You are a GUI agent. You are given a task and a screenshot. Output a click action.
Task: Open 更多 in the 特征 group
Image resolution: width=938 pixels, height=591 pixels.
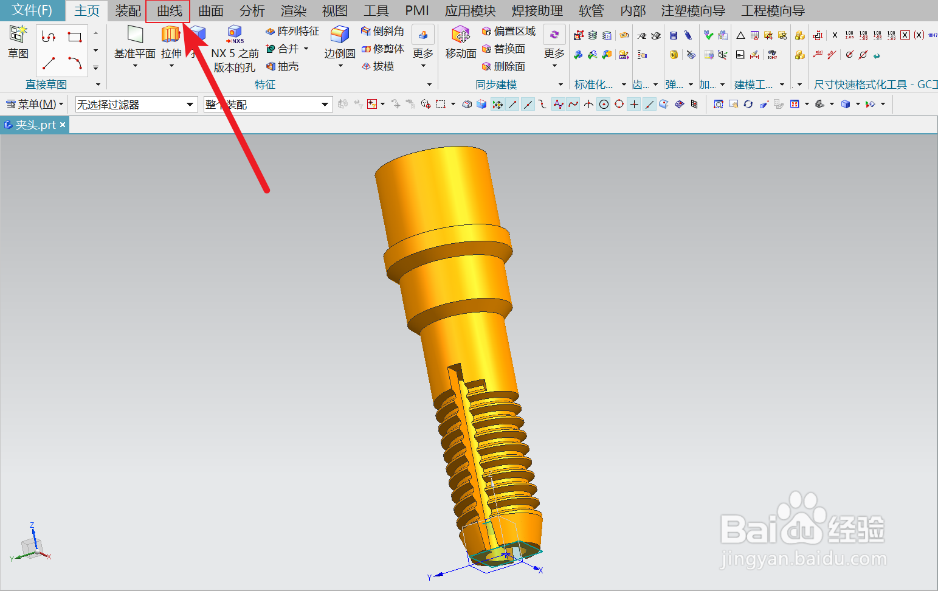point(423,47)
